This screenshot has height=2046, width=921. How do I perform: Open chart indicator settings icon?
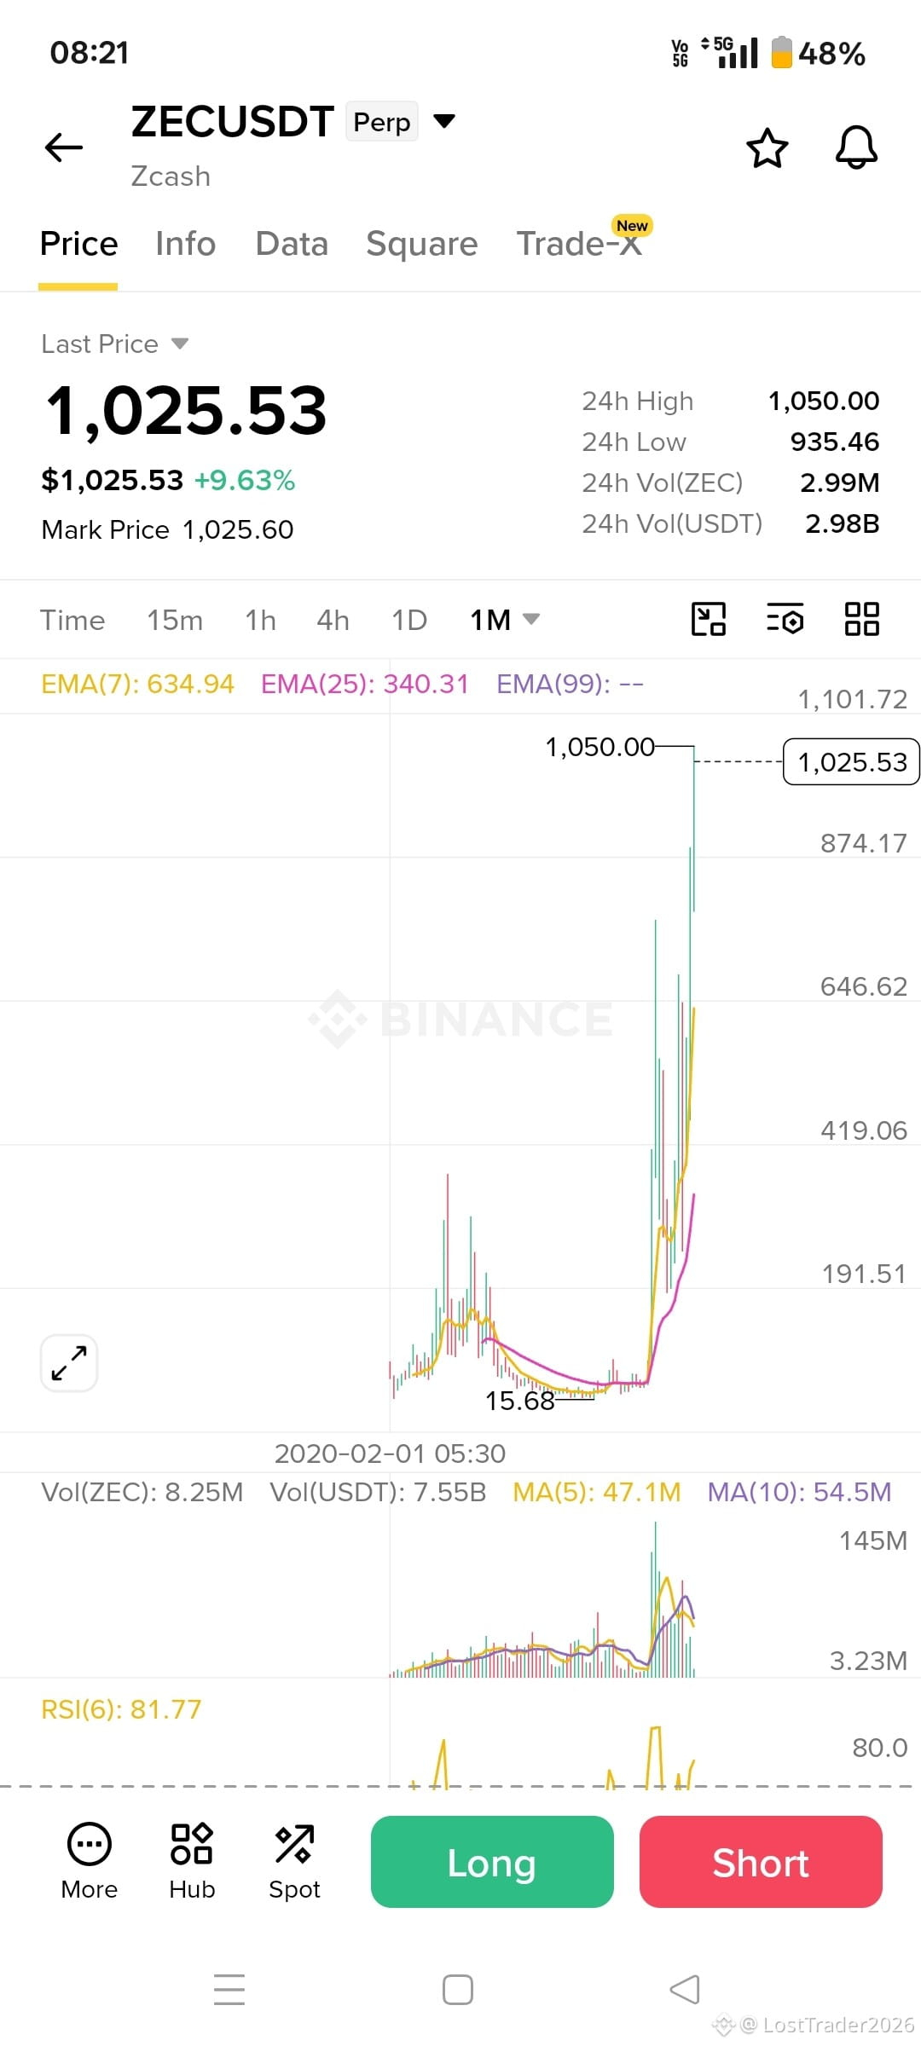(x=785, y=619)
